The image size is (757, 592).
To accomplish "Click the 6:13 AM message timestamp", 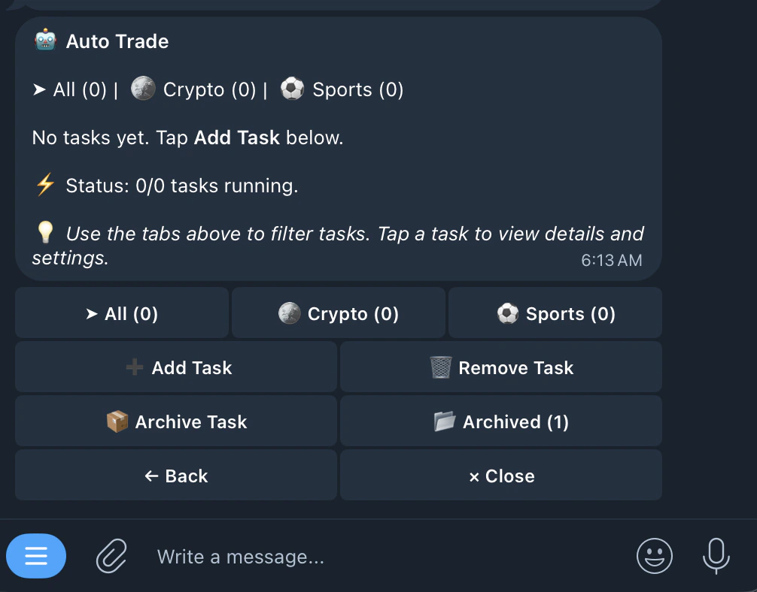I will pos(611,260).
